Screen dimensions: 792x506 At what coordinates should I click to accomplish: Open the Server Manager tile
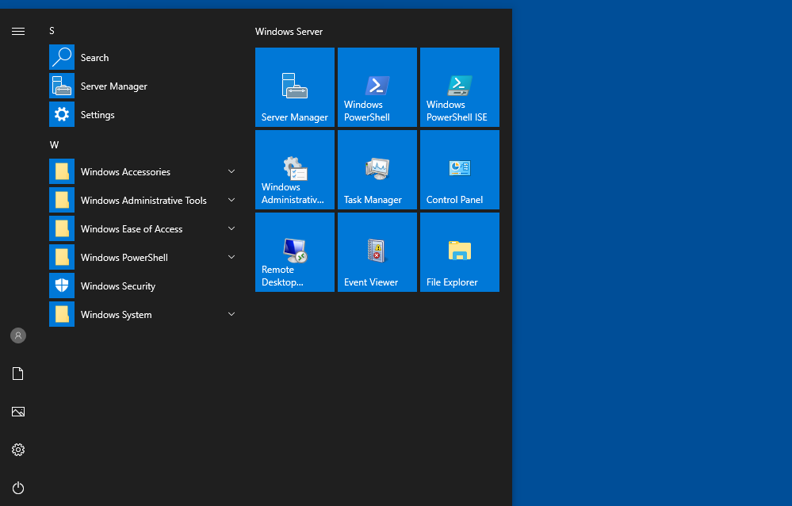coord(294,87)
